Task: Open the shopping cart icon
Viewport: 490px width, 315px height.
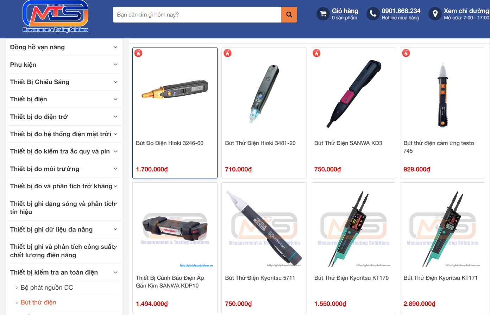Action: 323,14
